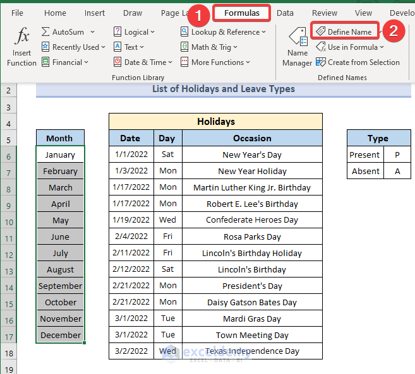This screenshot has width=415, height=374.
Task: Click the Name Manager label
Action: [298, 58]
